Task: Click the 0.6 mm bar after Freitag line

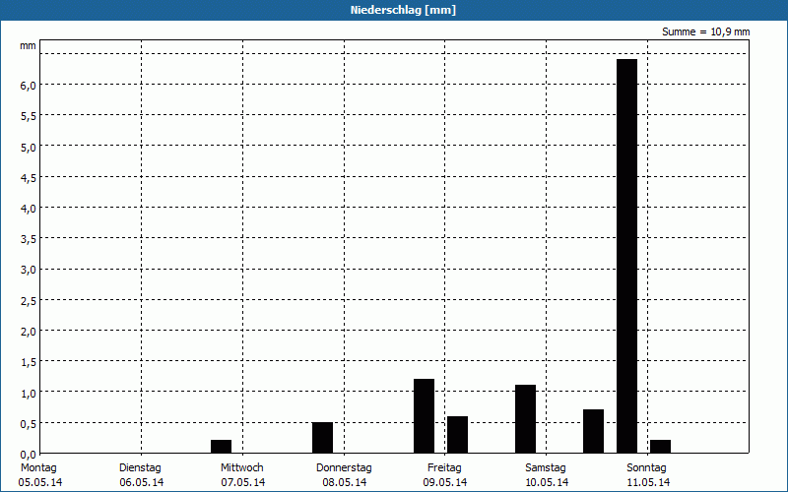Action: click(x=457, y=434)
